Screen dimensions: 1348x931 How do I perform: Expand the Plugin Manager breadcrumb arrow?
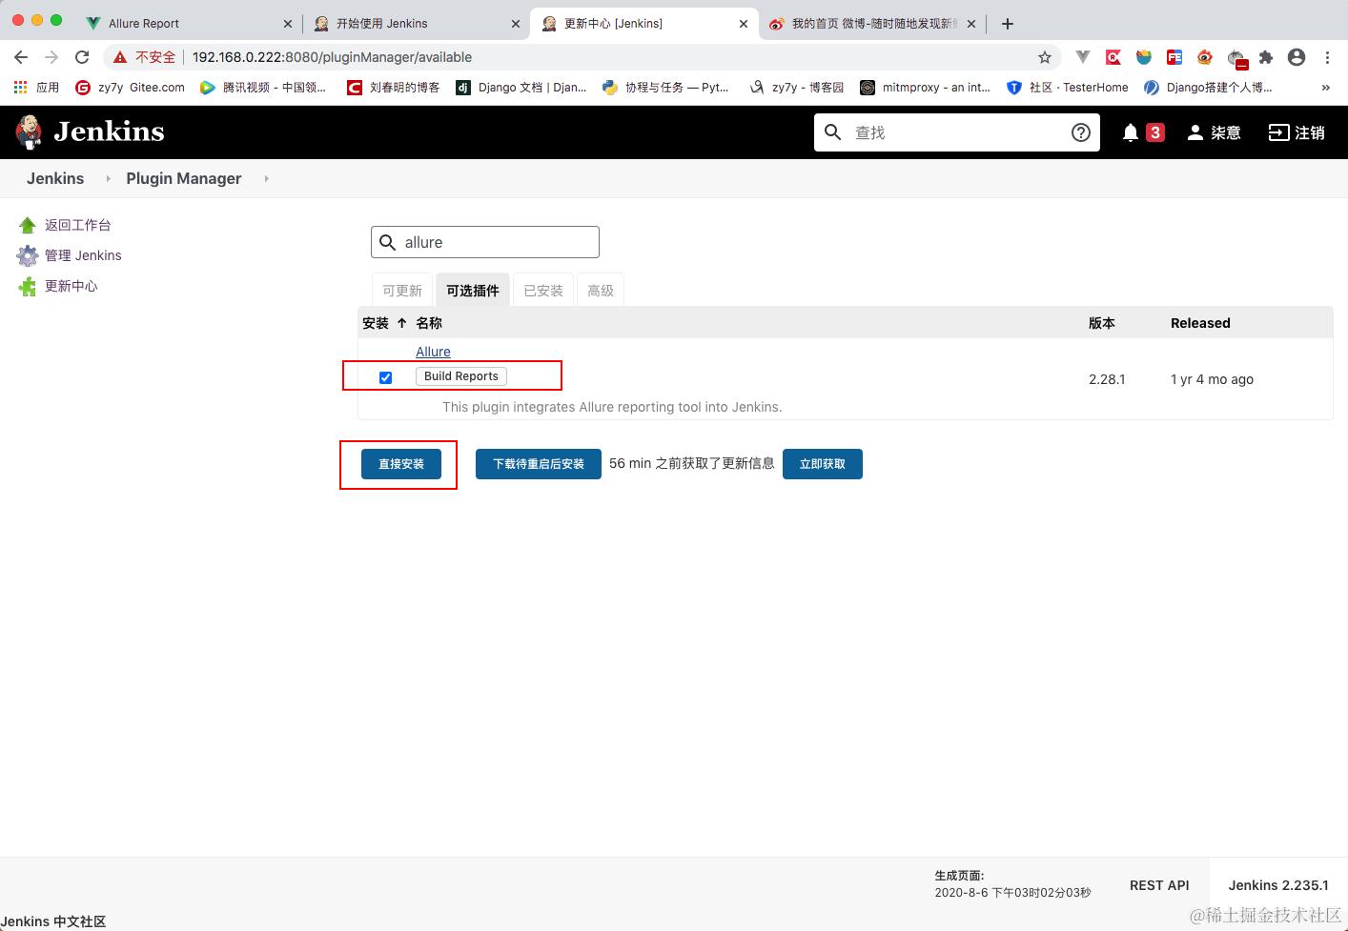tap(266, 178)
